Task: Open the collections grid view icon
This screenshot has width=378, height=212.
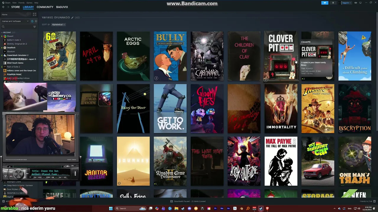Action: 35,14
